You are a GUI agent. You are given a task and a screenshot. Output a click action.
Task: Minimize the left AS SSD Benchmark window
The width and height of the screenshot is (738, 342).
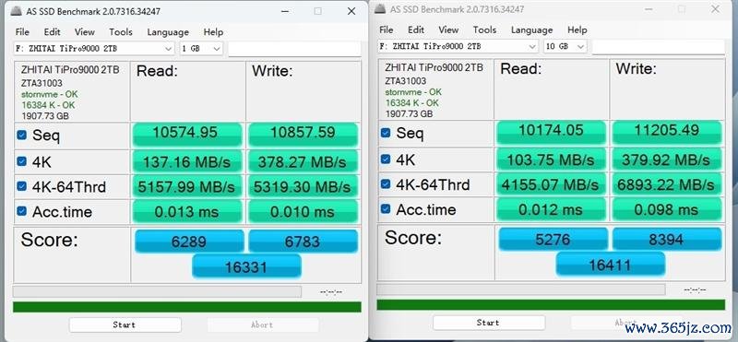(x=285, y=11)
